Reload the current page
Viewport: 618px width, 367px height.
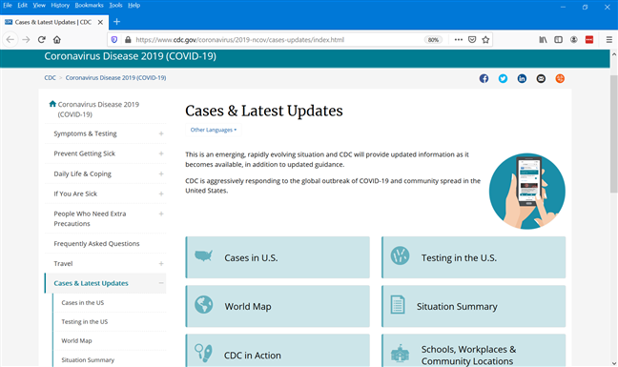[x=41, y=40]
